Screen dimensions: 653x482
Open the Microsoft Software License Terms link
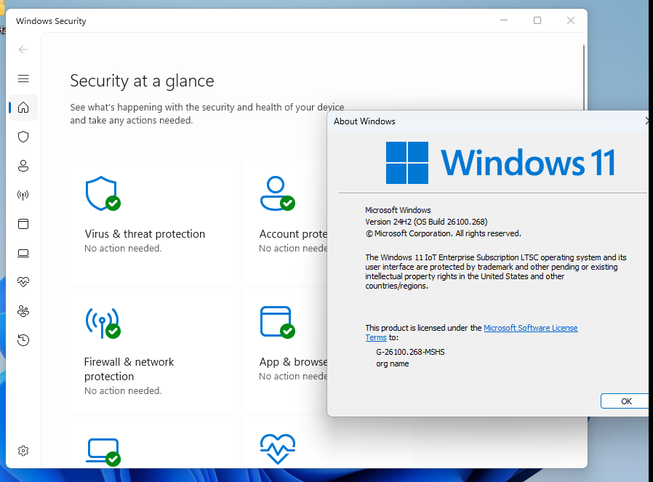pos(471,332)
